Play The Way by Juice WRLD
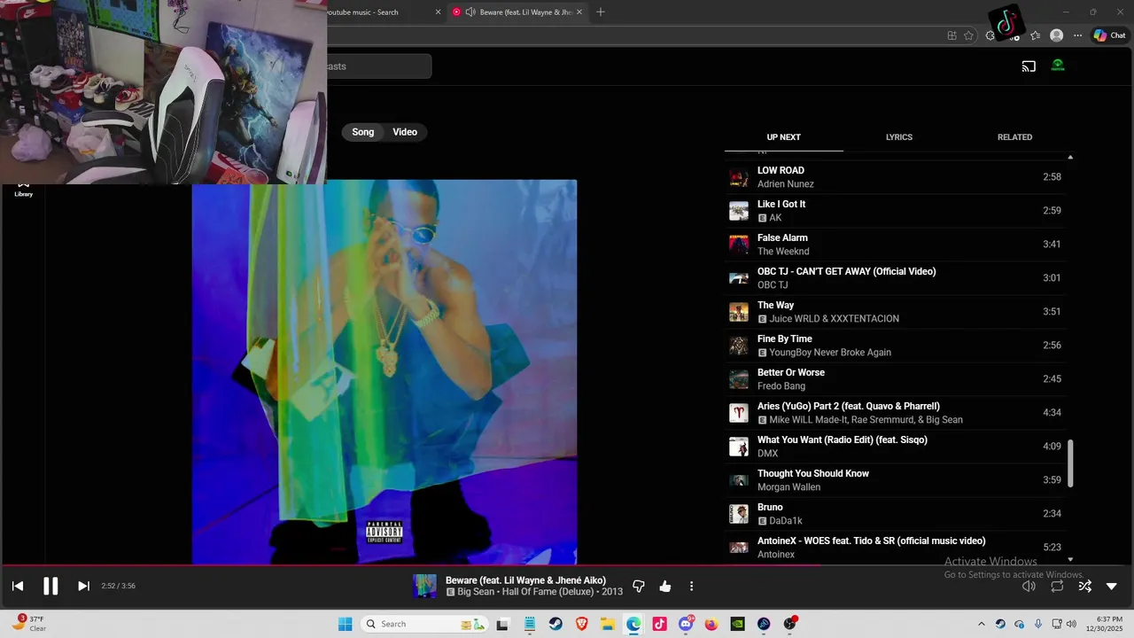 click(x=895, y=312)
